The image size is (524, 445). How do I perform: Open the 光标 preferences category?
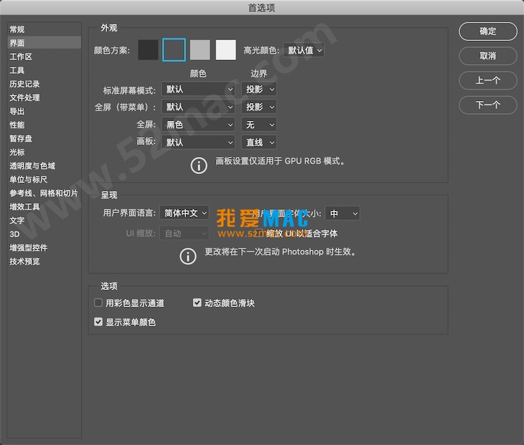tap(44, 152)
